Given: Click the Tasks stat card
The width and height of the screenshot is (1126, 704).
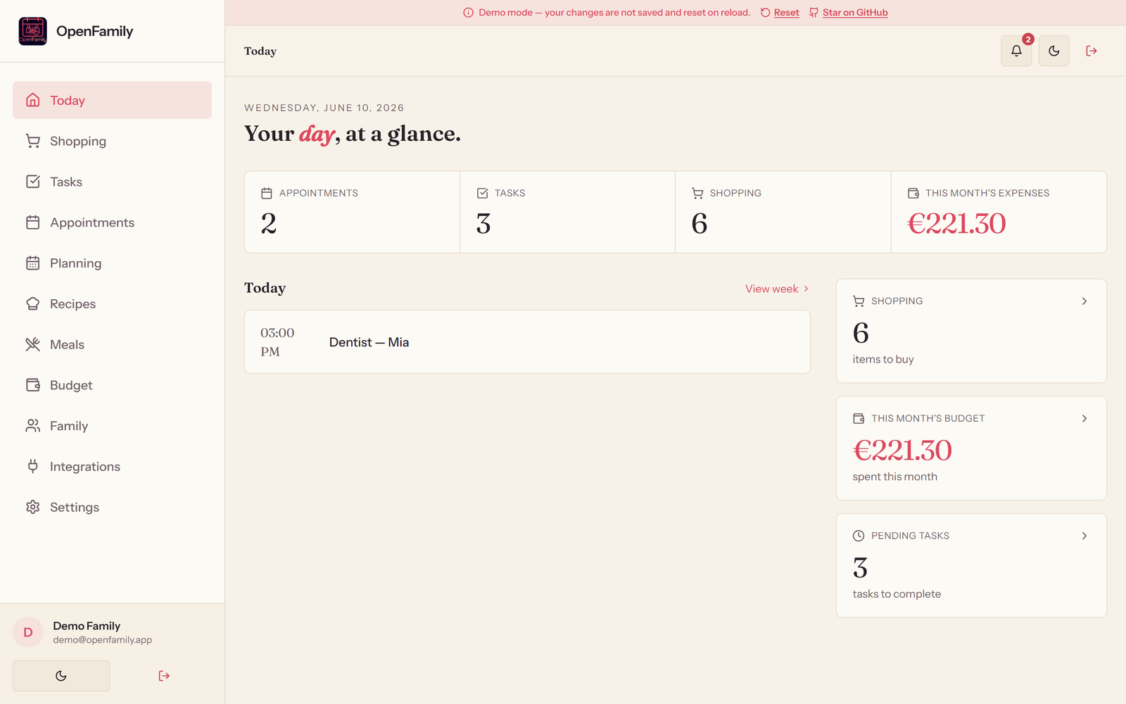Looking at the screenshot, I should click(x=568, y=212).
